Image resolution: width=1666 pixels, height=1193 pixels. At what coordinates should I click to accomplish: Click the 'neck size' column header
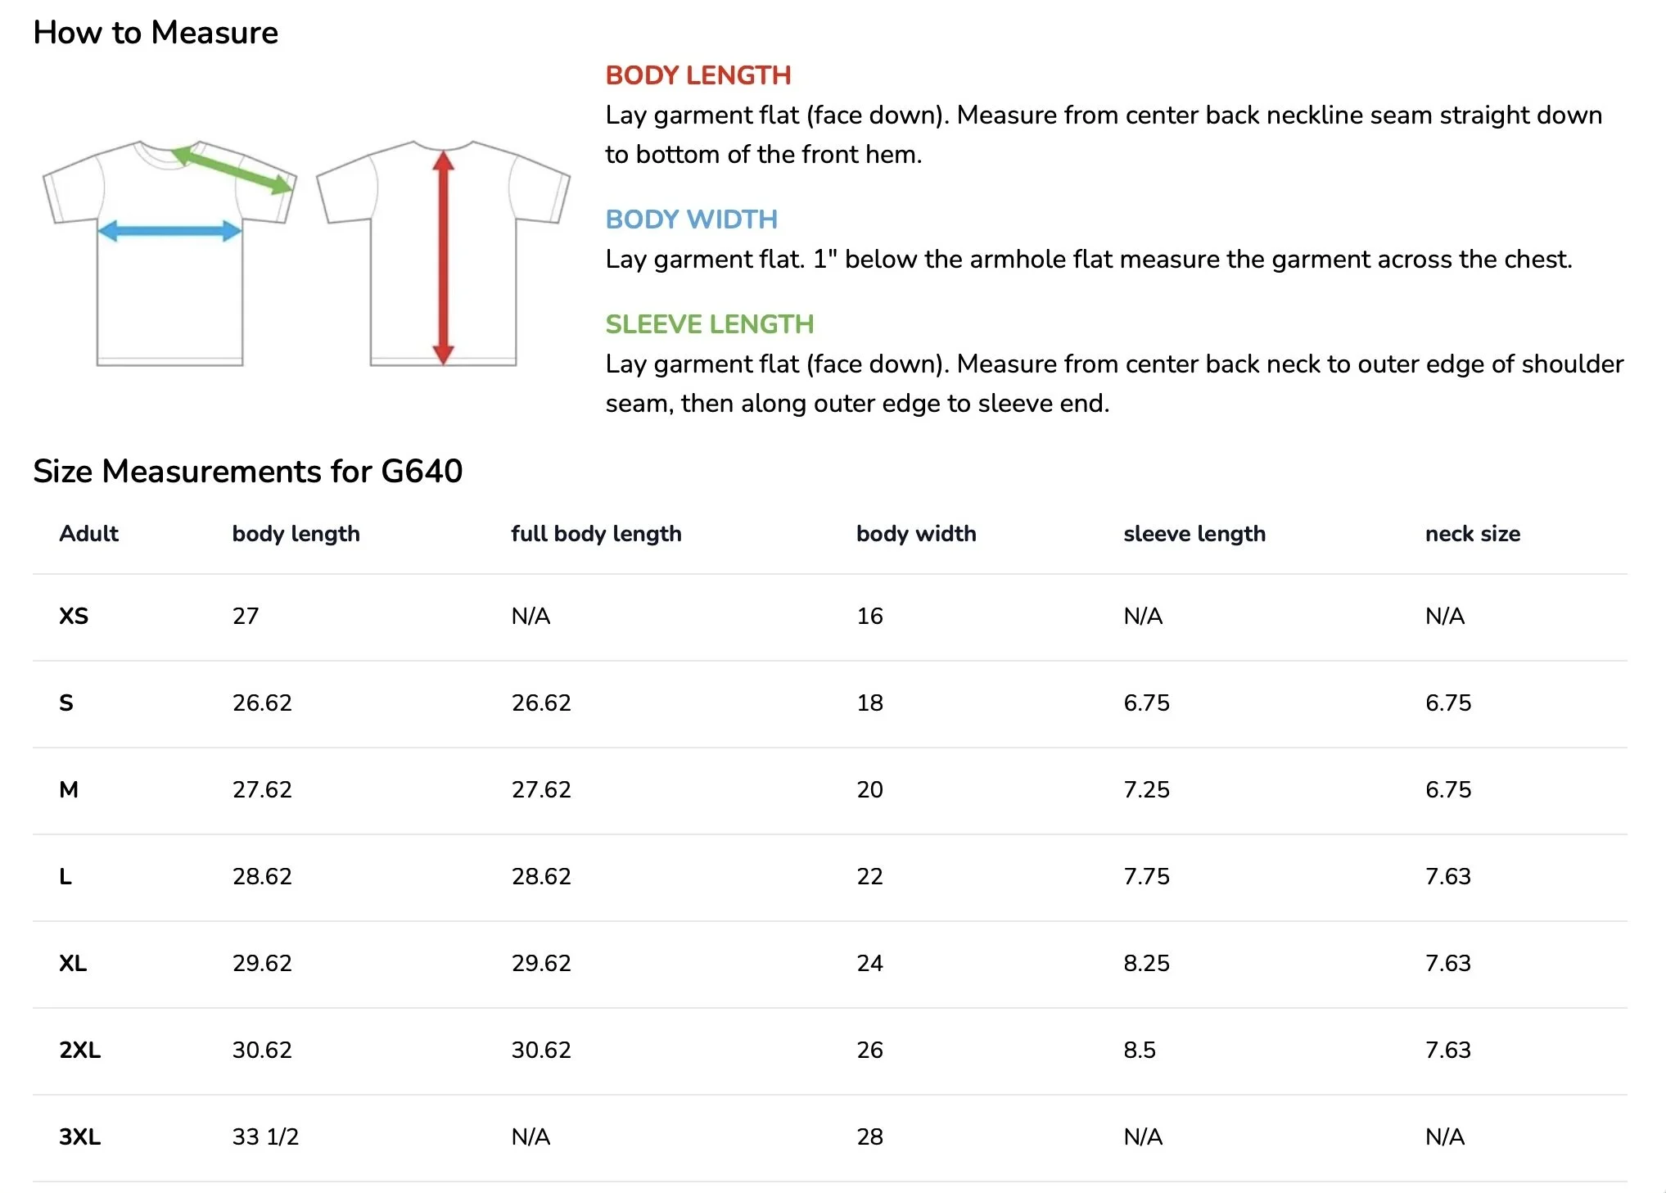[1473, 534]
